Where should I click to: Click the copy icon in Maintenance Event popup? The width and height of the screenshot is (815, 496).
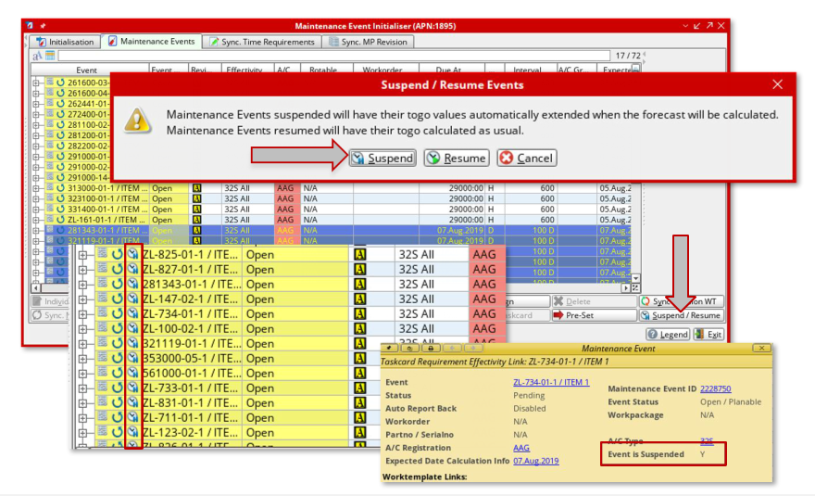[x=410, y=349]
